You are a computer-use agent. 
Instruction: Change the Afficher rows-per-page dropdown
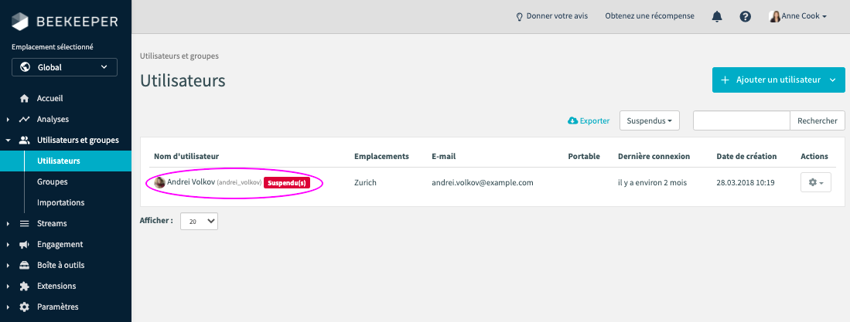[x=200, y=221]
